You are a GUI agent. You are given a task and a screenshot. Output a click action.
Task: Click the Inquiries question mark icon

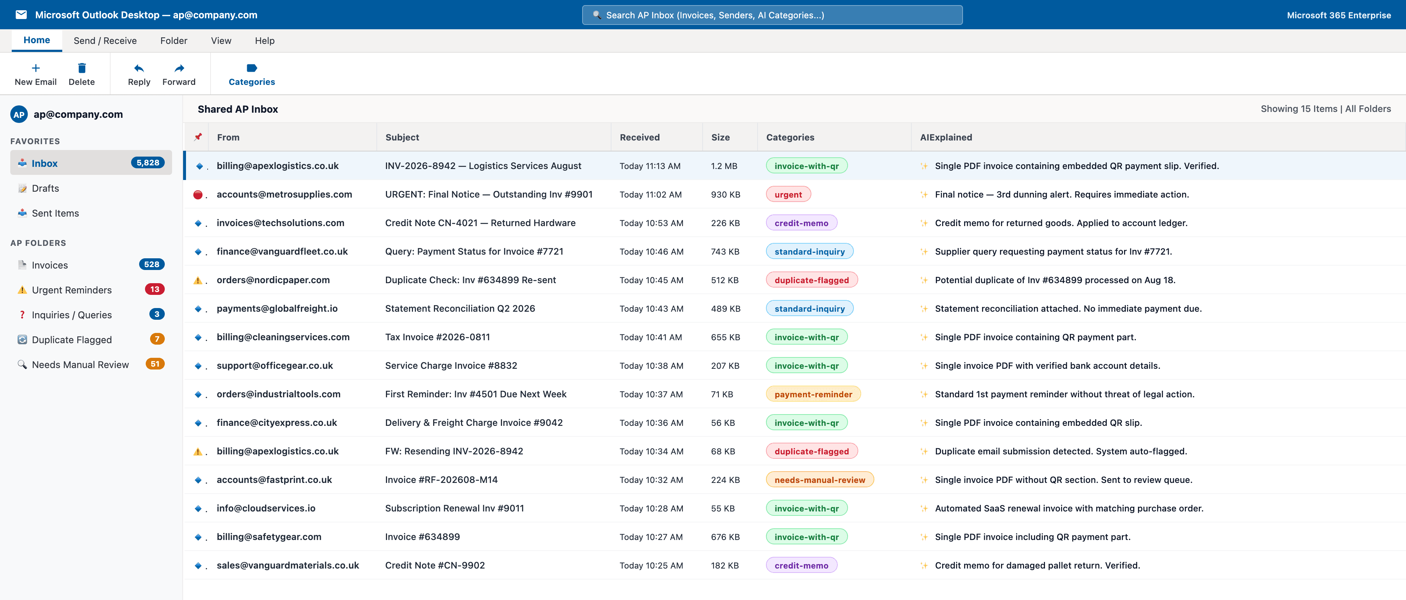tap(22, 315)
